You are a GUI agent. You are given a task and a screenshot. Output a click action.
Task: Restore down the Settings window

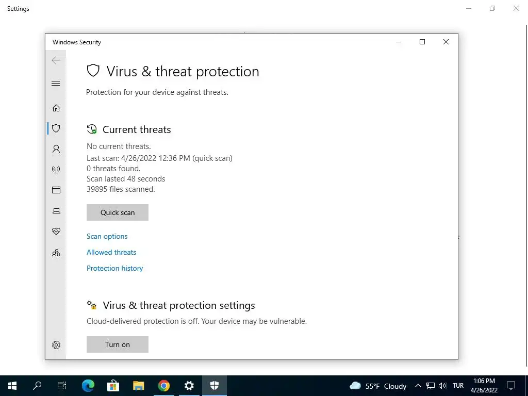tap(492, 8)
